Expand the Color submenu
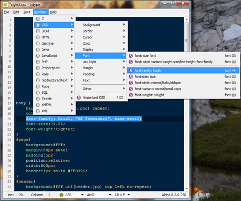Screen dimensions: 241x201 click(101, 43)
